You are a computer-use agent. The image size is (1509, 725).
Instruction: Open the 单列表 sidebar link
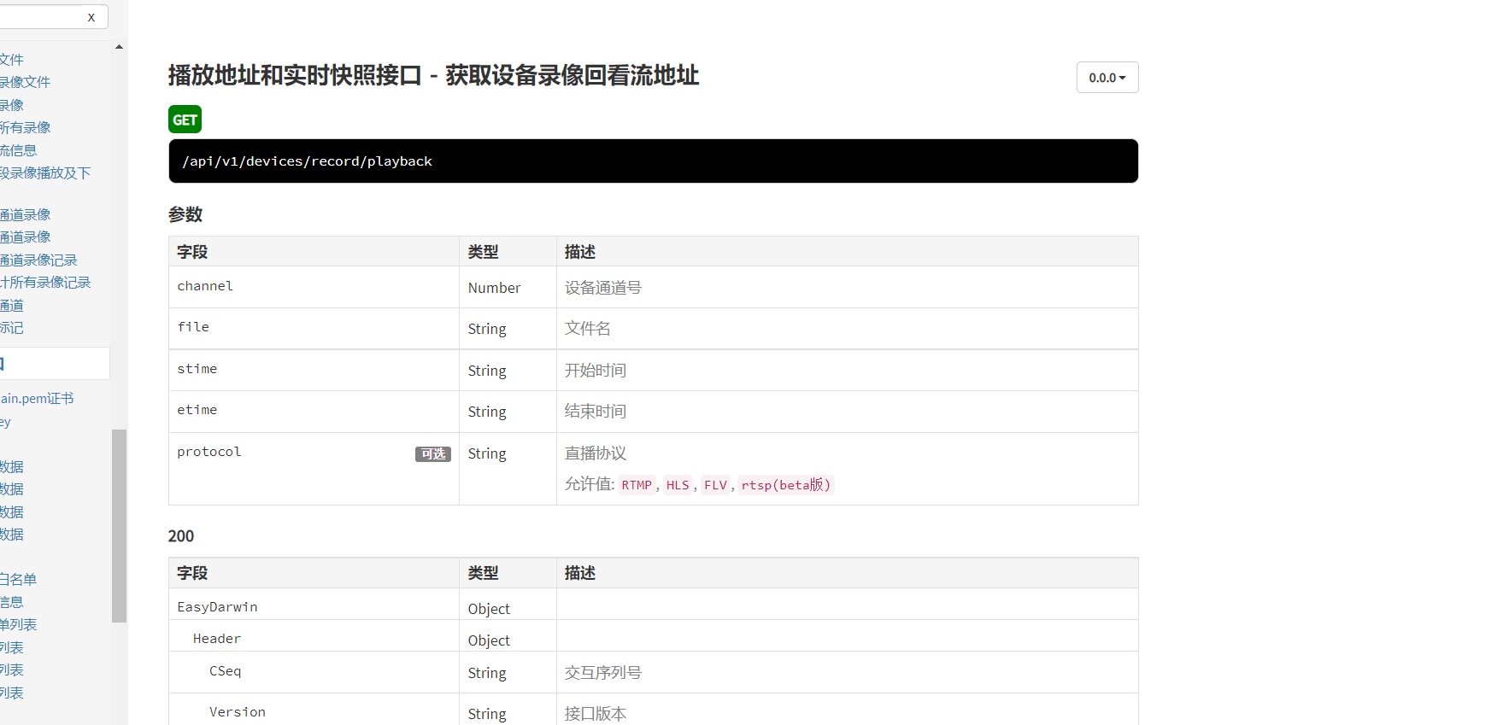click(x=19, y=624)
